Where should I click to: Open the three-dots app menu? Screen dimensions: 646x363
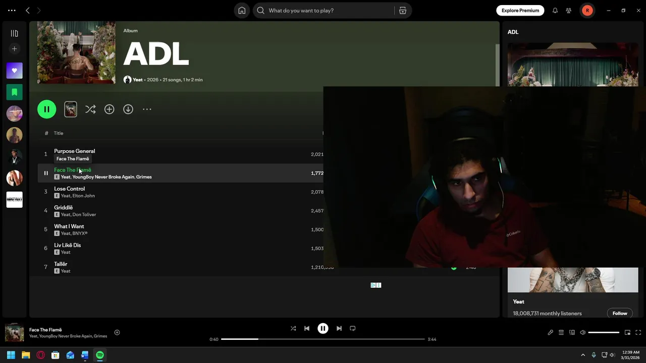pos(12,11)
